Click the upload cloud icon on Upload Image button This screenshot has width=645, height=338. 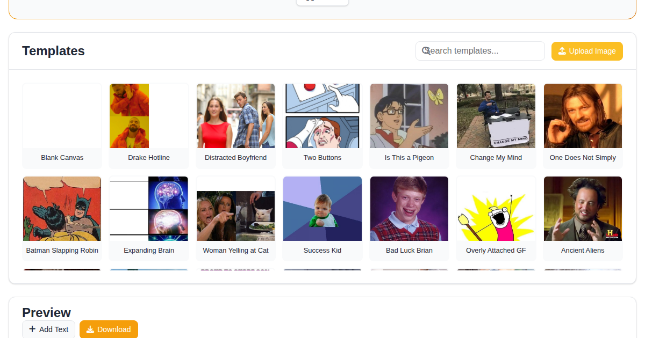click(562, 51)
